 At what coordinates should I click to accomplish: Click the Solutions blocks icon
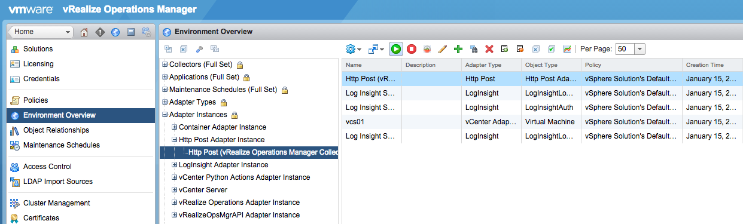click(x=15, y=49)
